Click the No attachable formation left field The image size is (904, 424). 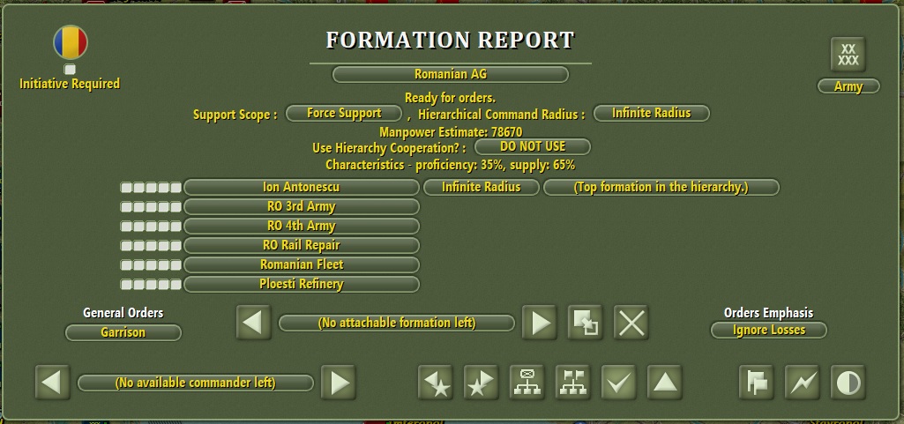pyautogui.click(x=397, y=324)
